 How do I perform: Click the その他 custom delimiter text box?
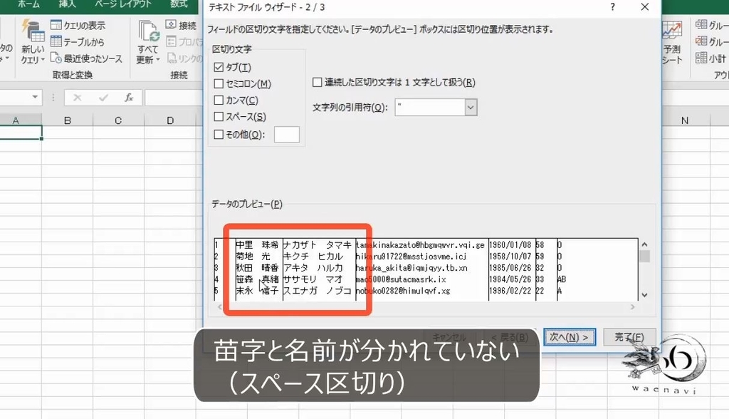click(x=287, y=135)
